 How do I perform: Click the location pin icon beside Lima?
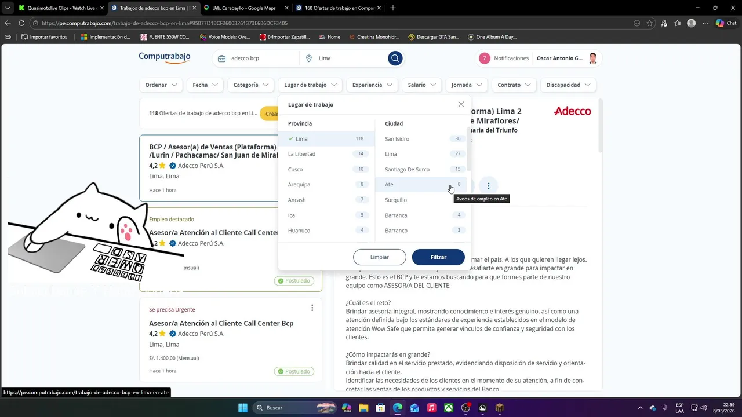click(308, 58)
